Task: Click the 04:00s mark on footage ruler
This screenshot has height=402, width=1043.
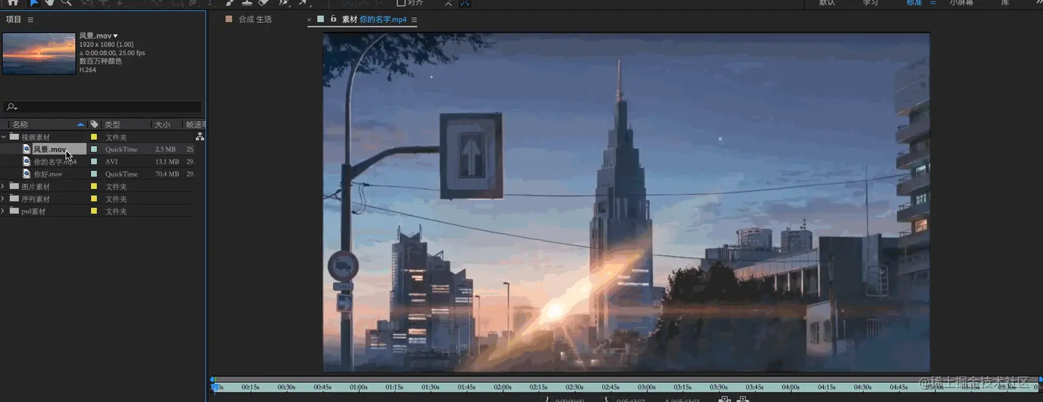Action: [x=791, y=388]
